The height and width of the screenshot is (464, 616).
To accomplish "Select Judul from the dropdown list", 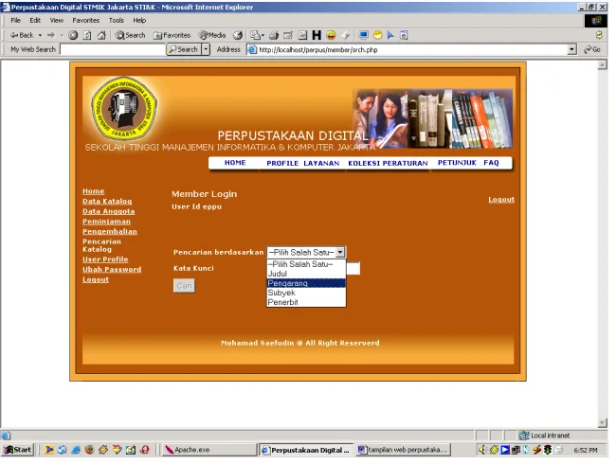I will pos(306,274).
